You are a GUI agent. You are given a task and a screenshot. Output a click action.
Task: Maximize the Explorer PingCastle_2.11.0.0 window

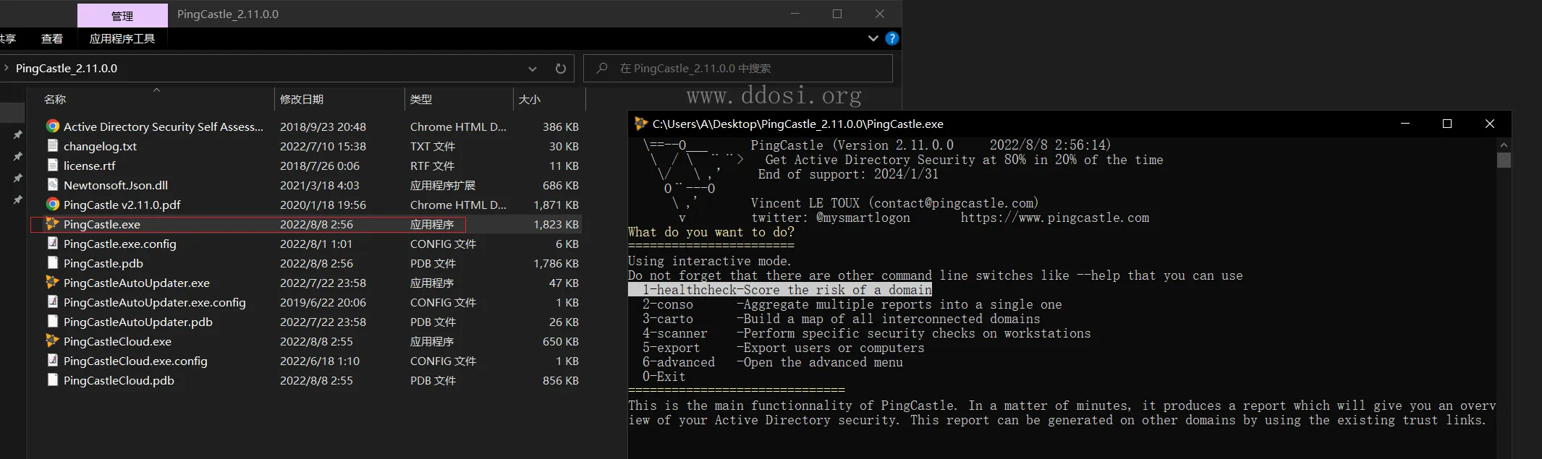click(837, 14)
